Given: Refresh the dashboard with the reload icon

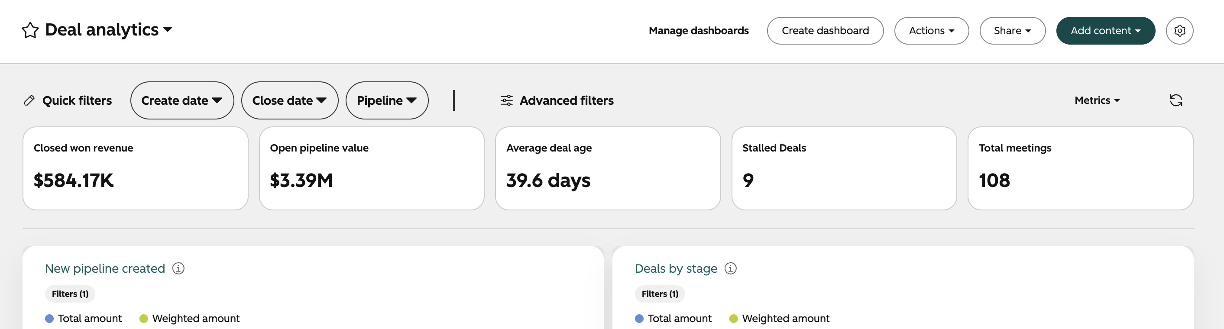Looking at the screenshot, I should click(x=1175, y=100).
